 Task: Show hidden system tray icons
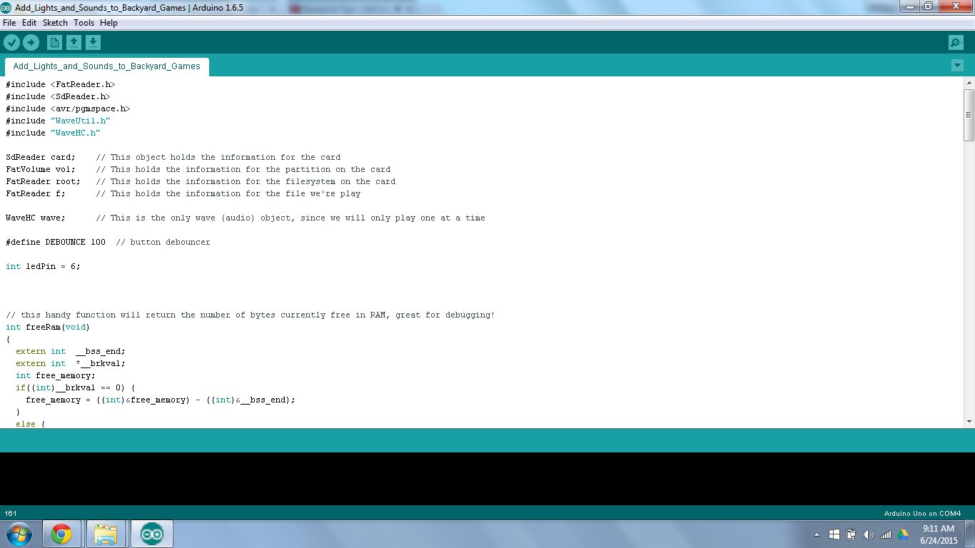click(817, 534)
